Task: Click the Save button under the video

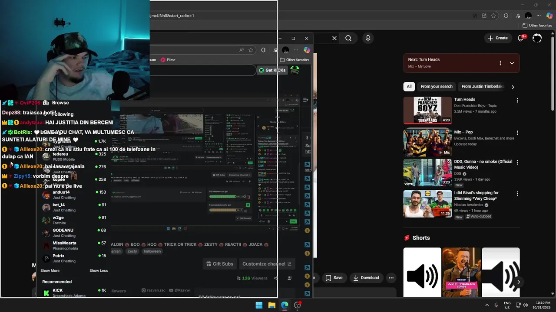Action: (x=334, y=278)
